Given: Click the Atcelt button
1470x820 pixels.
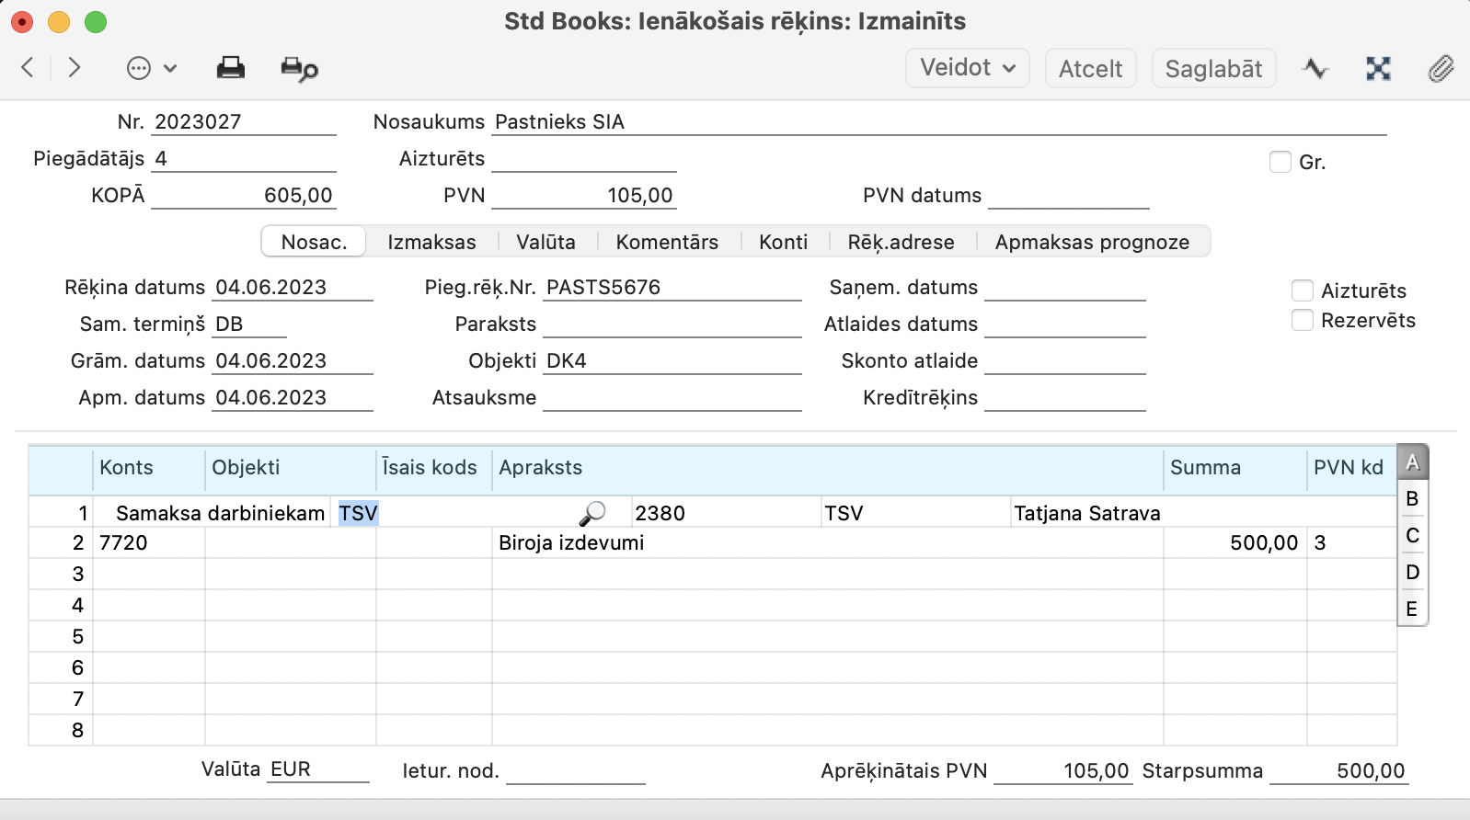Looking at the screenshot, I should [x=1090, y=69].
